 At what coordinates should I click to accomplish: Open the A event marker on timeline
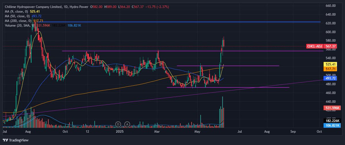click(x=127, y=124)
